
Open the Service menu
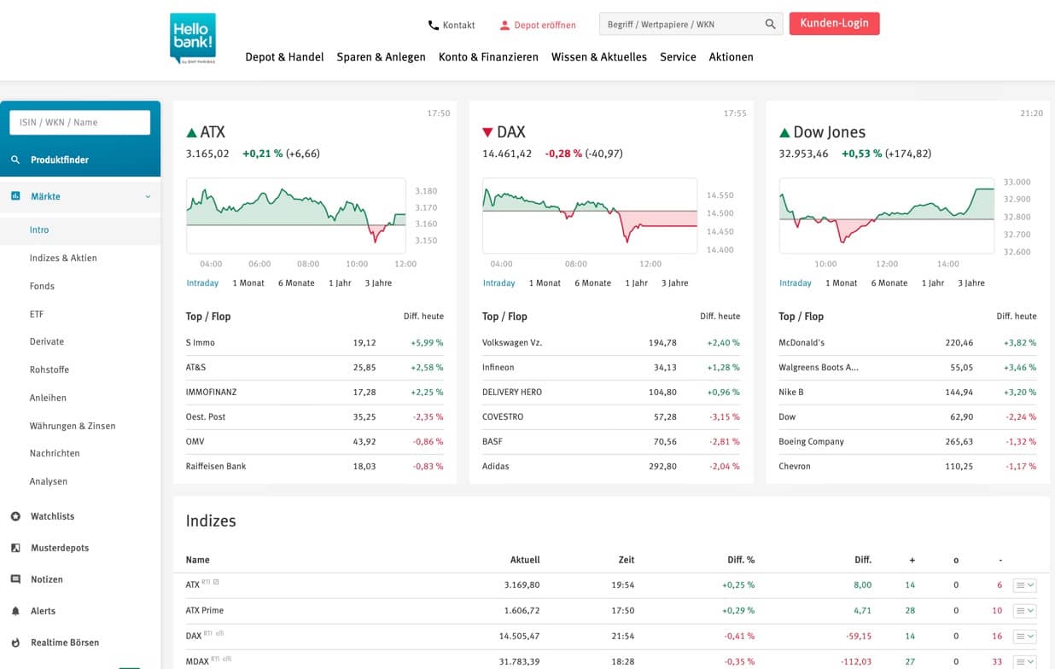[x=678, y=57]
